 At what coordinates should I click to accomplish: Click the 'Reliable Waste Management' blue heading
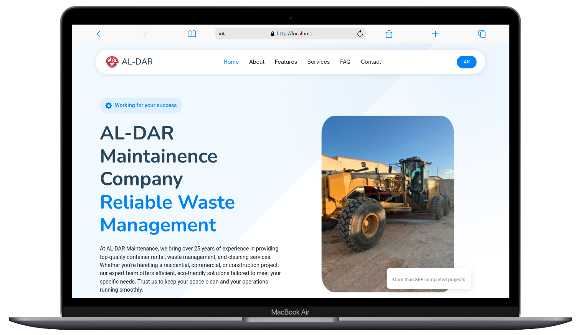(167, 214)
